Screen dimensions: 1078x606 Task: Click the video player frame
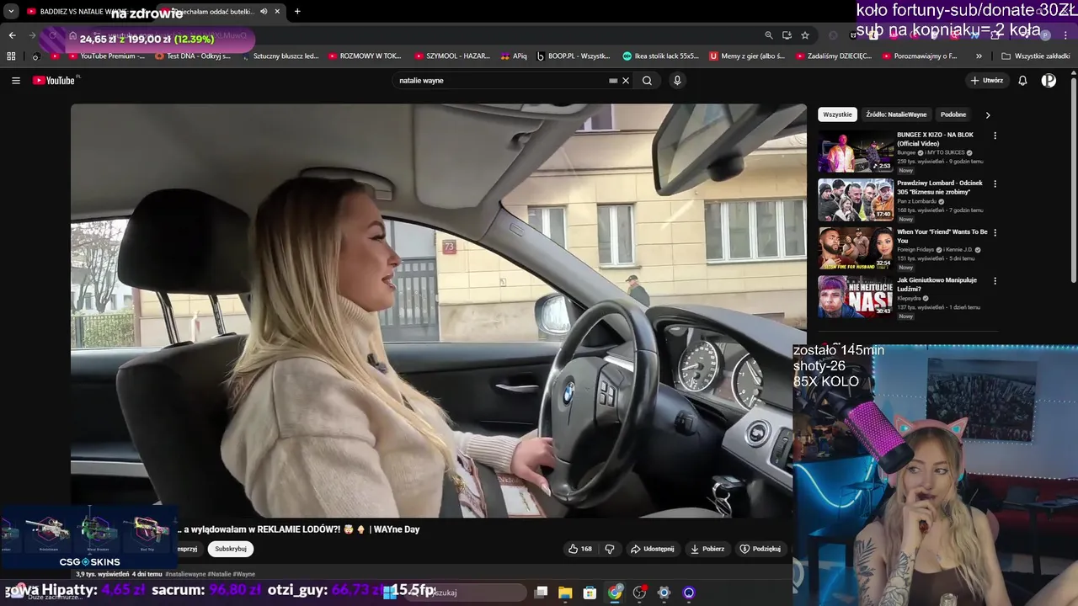(x=438, y=311)
